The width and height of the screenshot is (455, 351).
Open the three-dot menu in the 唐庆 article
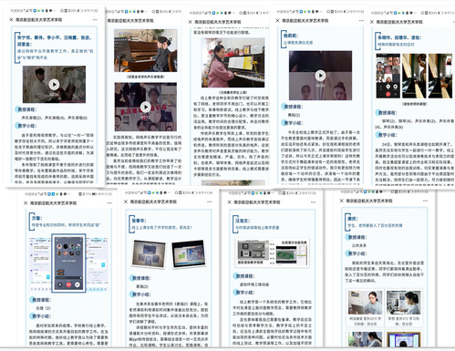click(x=425, y=201)
